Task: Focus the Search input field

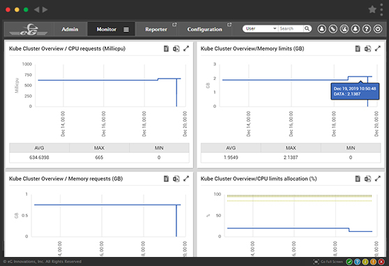Action: 291,29
